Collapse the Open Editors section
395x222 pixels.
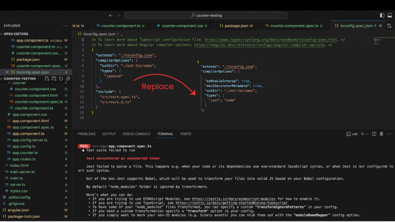(x=2, y=34)
